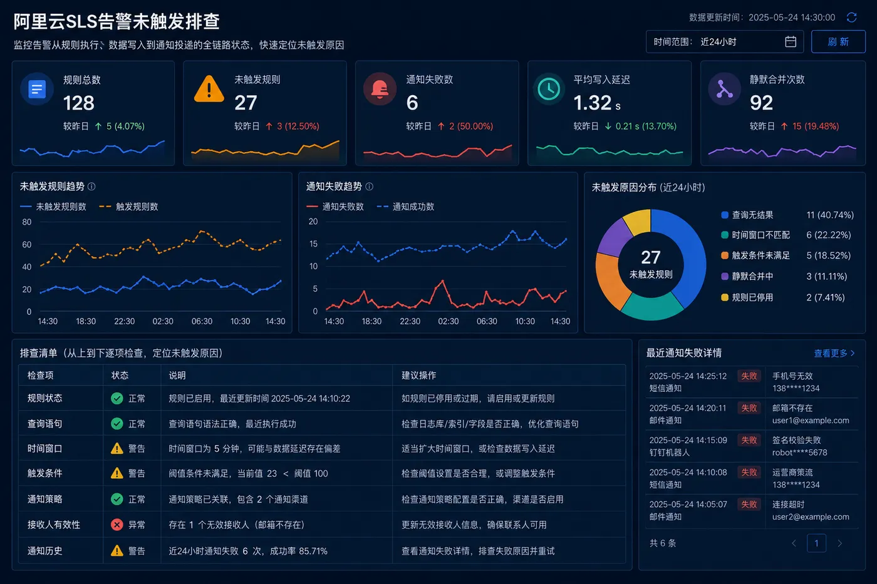
Task: Click the info icon next to 通知失败趋势
Action: tap(369, 187)
